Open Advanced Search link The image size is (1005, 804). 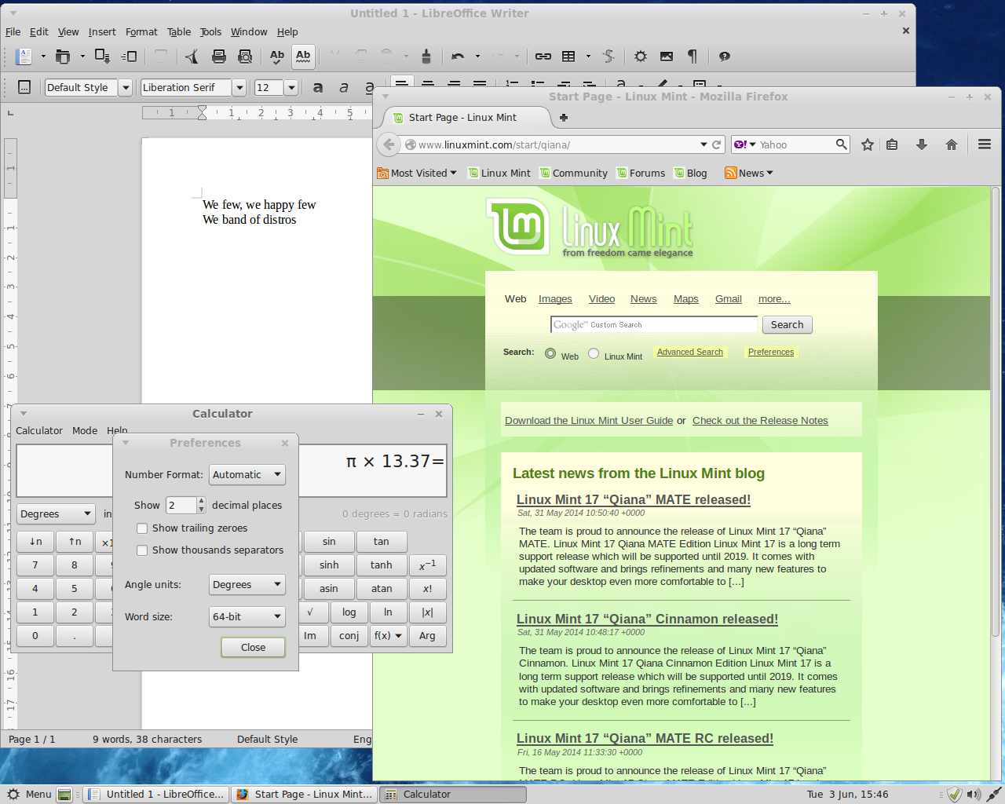pyautogui.click(x=690, y=352)
